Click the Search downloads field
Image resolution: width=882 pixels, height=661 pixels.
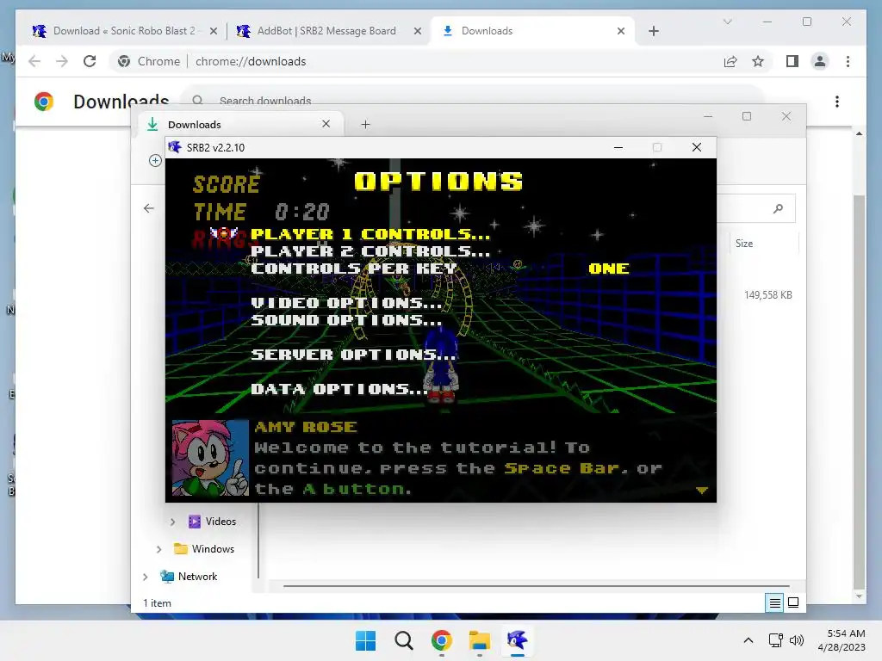[x=473, y=100]
